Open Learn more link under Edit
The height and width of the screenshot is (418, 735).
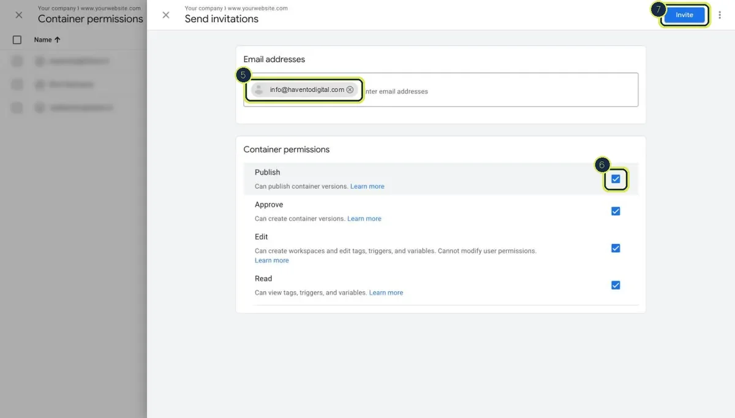(x=272, y=260)
